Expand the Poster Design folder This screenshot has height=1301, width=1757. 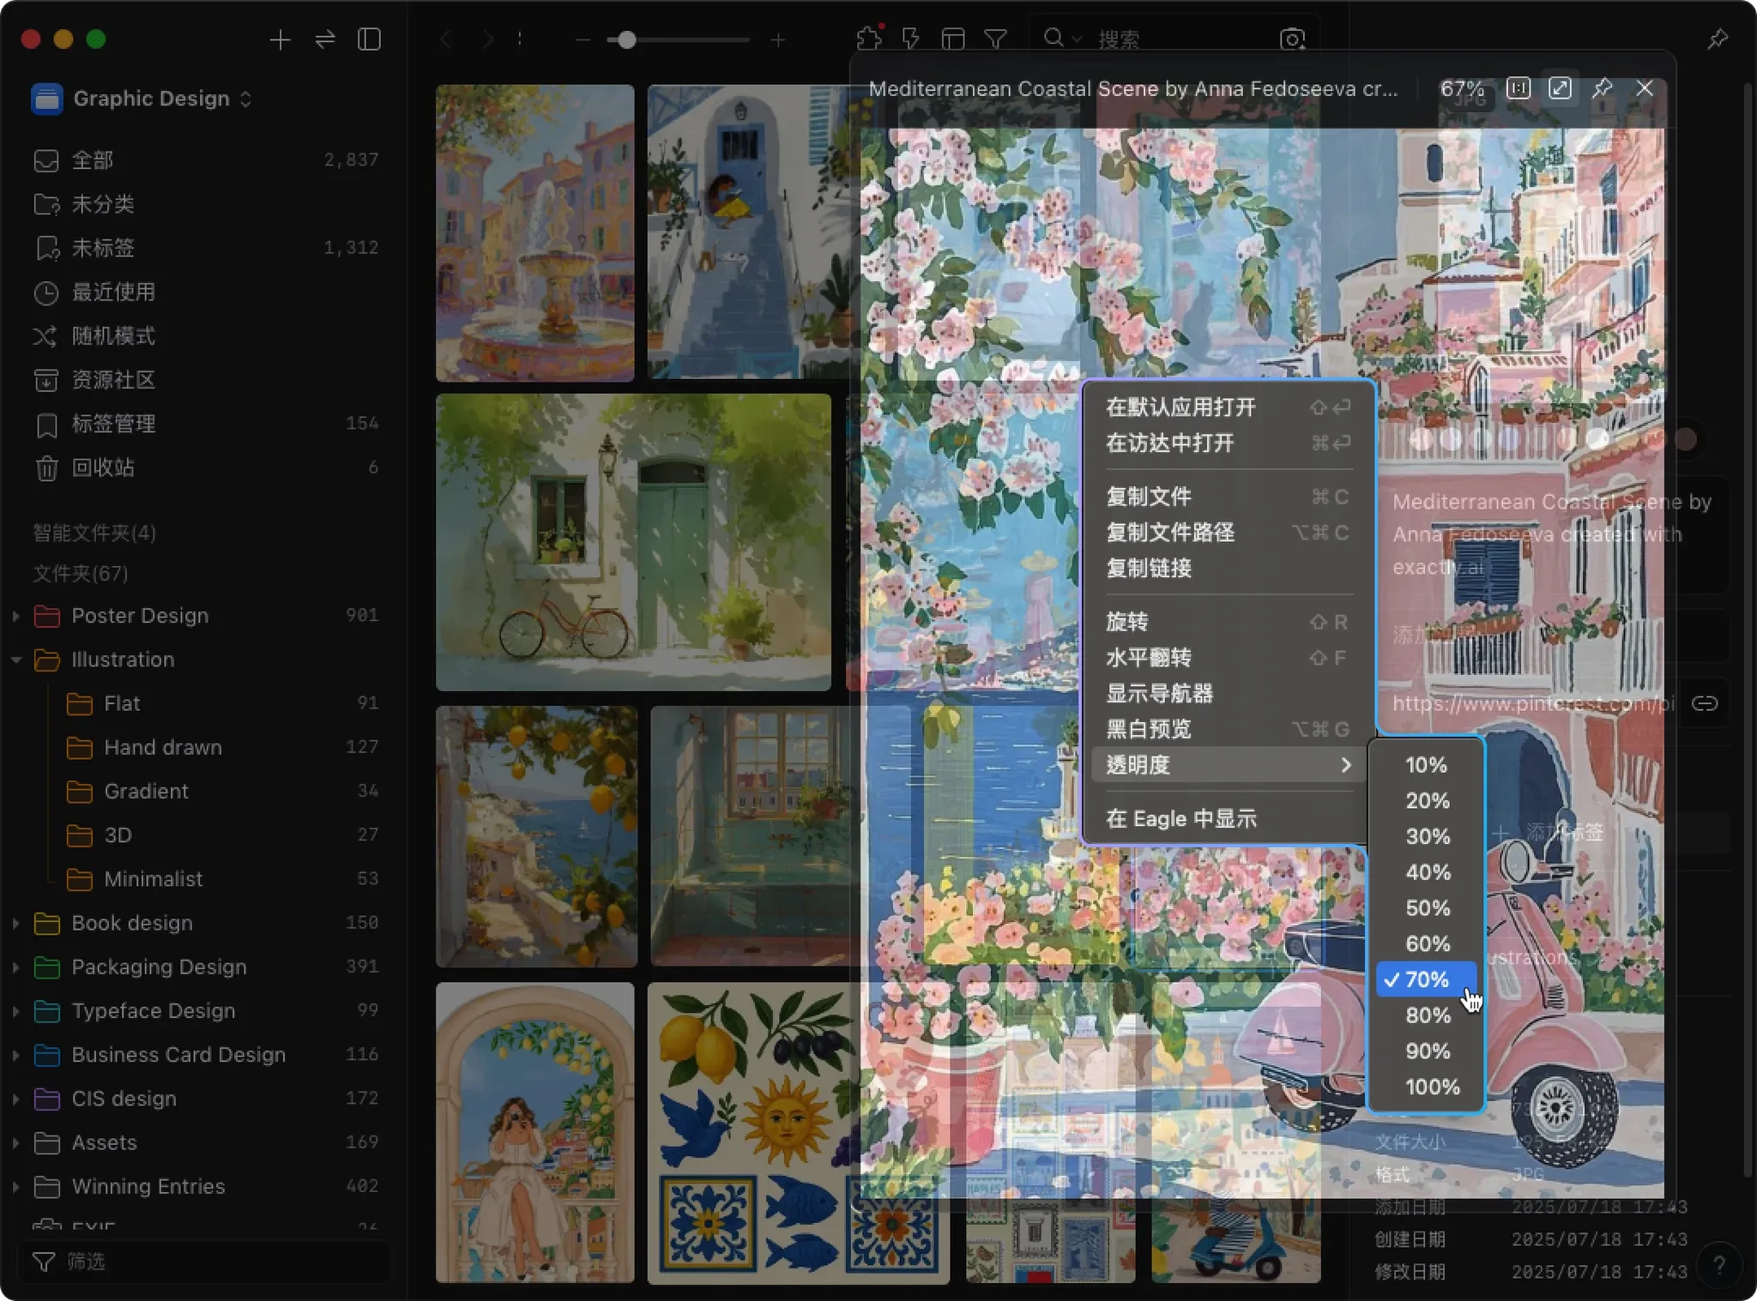[15, 616]
